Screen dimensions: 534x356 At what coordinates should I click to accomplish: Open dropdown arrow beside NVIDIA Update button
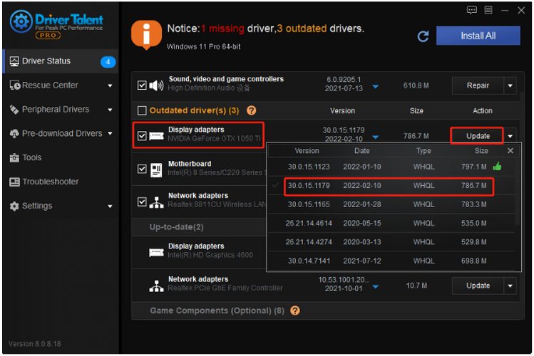point(510,136)
